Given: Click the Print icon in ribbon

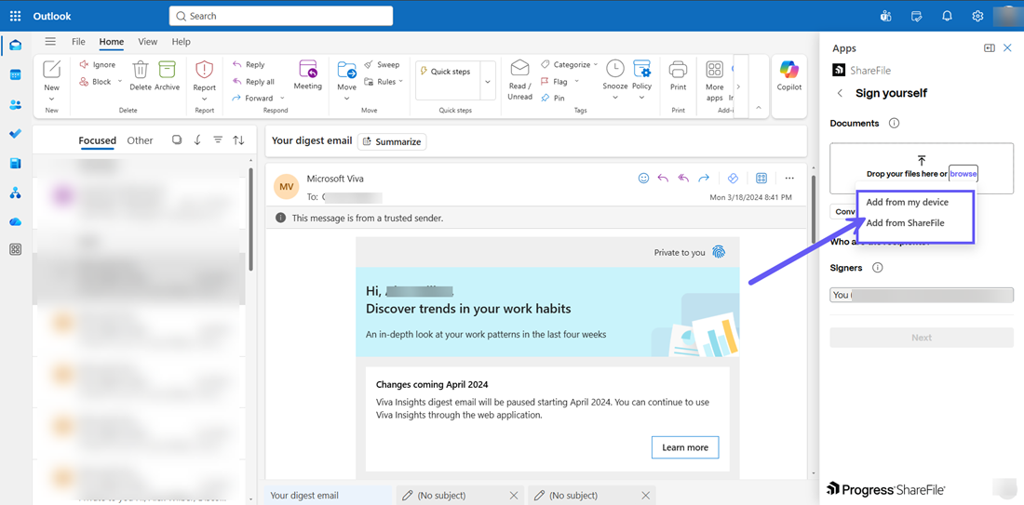Looking at the screenshot, I should point(678,69).
